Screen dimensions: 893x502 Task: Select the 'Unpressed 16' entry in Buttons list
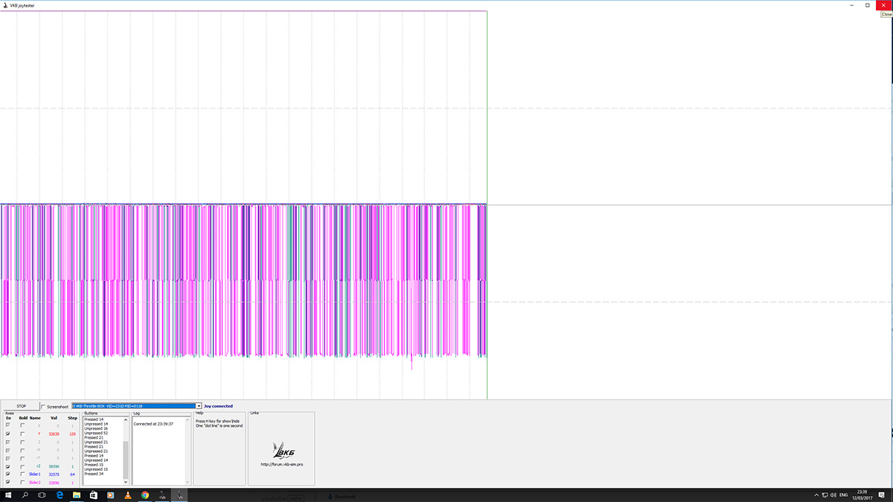pos(96,428)
